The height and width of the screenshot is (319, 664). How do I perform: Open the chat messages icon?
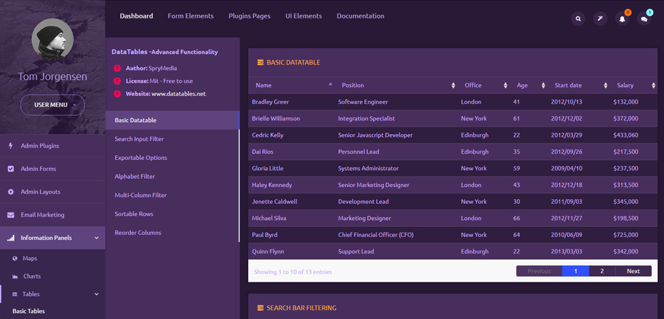(x=644, y=18)
